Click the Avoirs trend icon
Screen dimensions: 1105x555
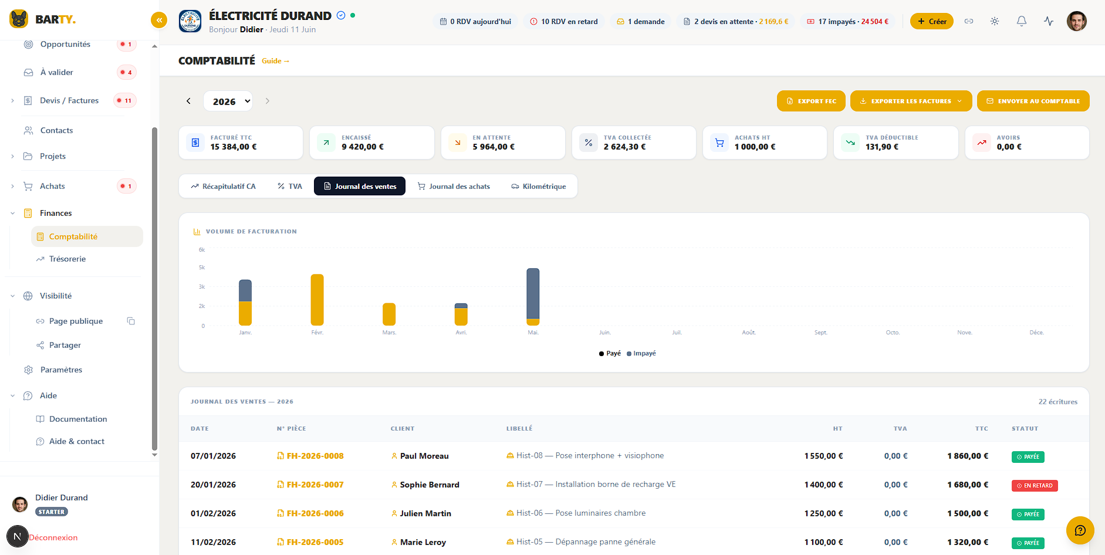tap(982, 143)
